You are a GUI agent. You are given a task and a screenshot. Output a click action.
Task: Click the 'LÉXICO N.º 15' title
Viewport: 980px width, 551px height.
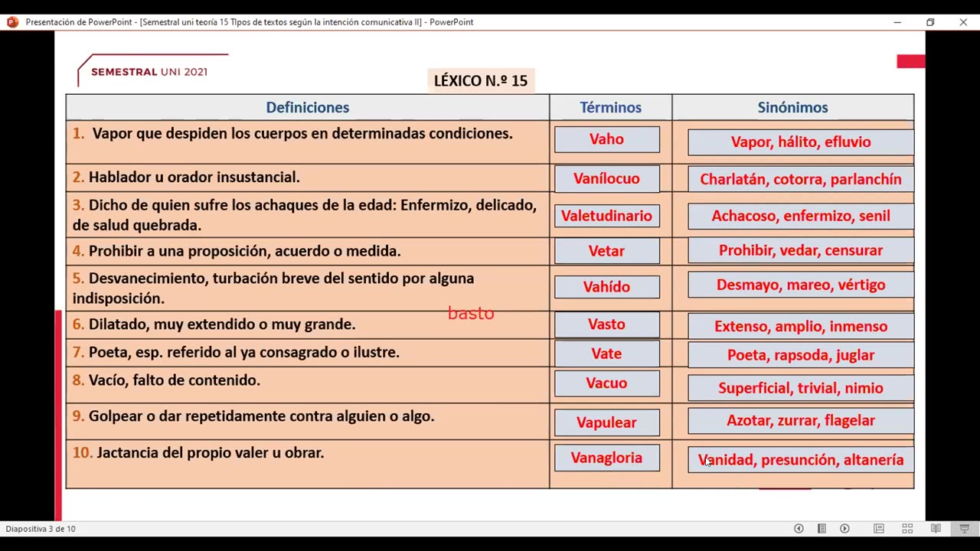point(481,80)
